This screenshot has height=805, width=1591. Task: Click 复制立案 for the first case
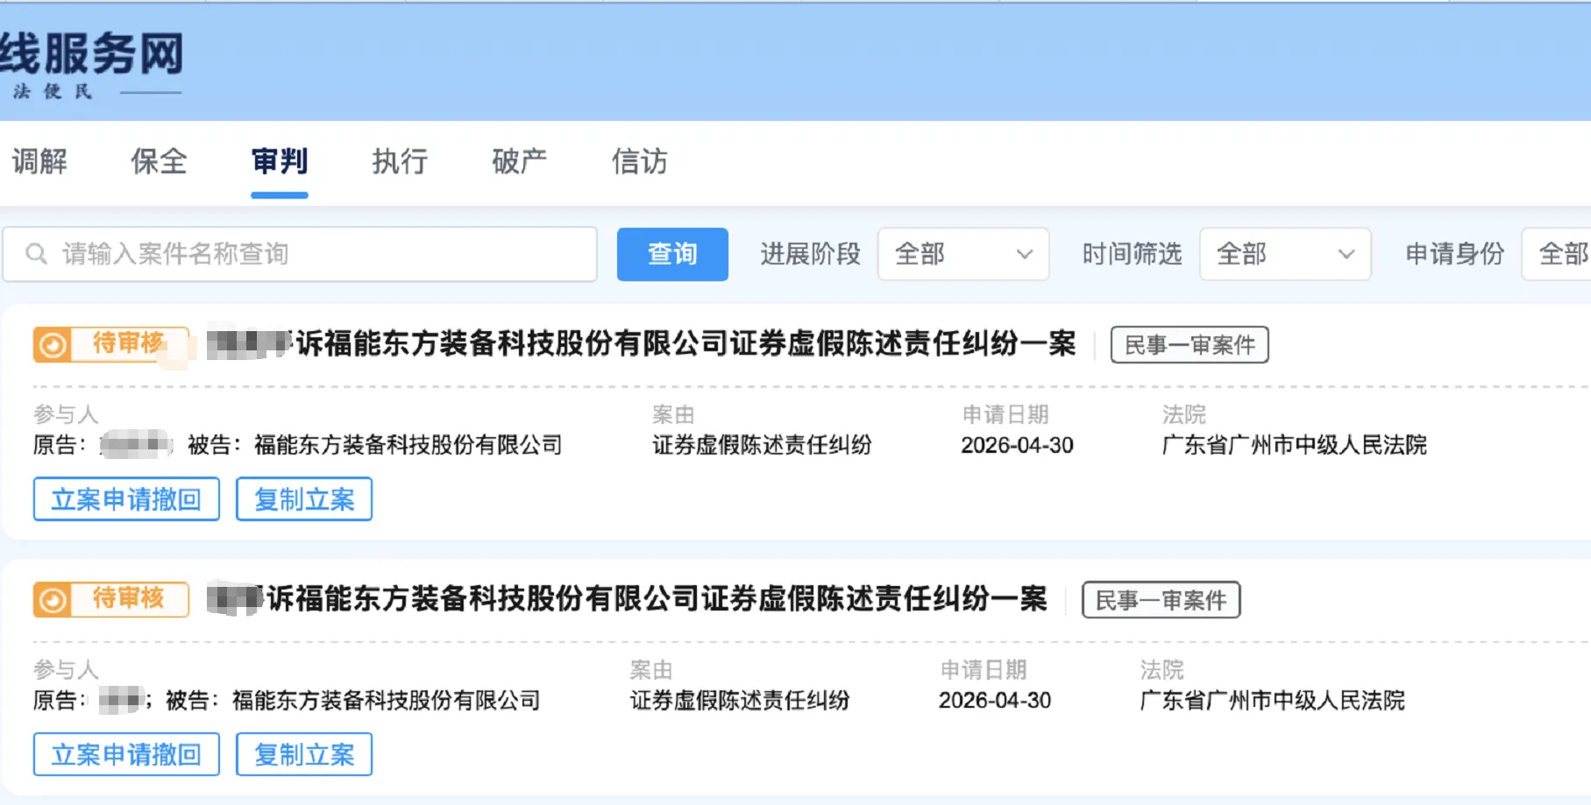click(304, 499)
